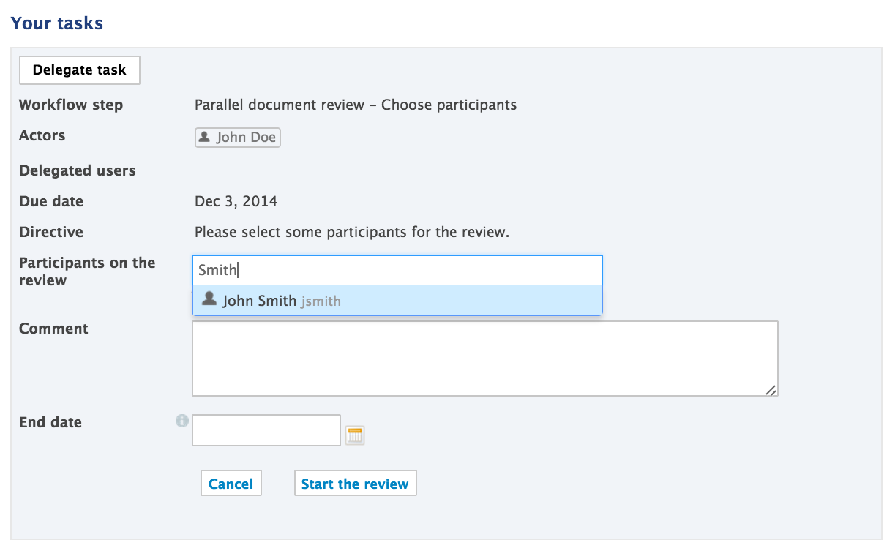Click Start the review
884x540 pixels.
click(x=355, y=484)
